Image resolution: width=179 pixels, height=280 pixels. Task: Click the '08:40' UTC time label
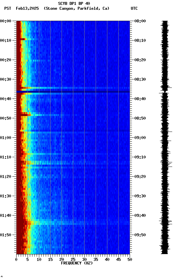click(x=140, y=99)
